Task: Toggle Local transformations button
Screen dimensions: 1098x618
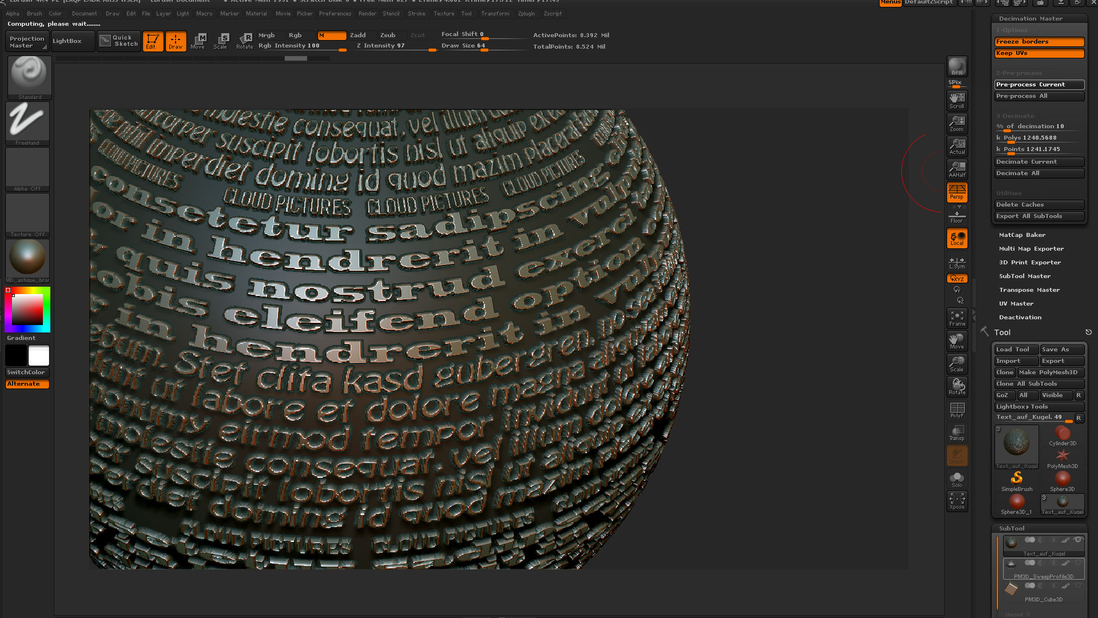Action: tap(957, 238)
